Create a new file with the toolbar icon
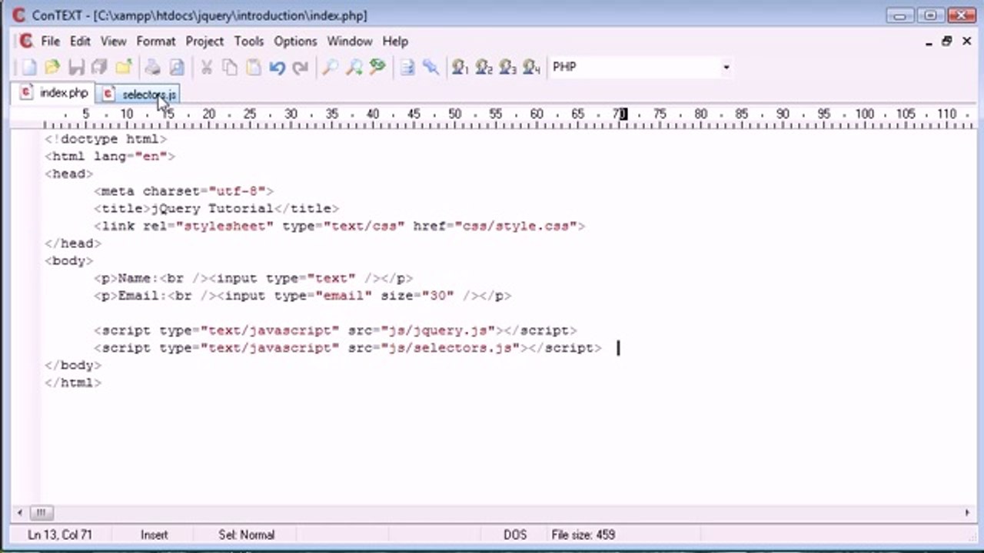This screenshot has width=984, height=553. tap(28, 68)
